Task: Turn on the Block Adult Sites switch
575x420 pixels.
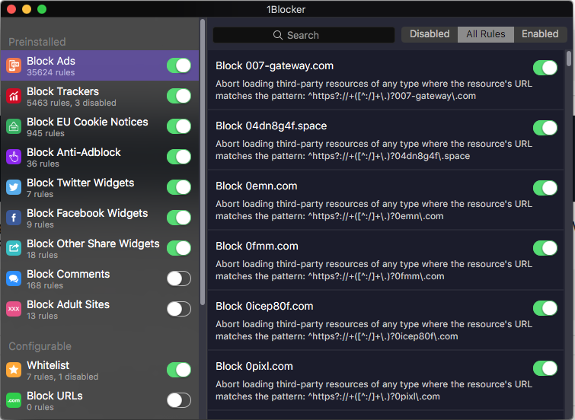Action: [179, 309]
